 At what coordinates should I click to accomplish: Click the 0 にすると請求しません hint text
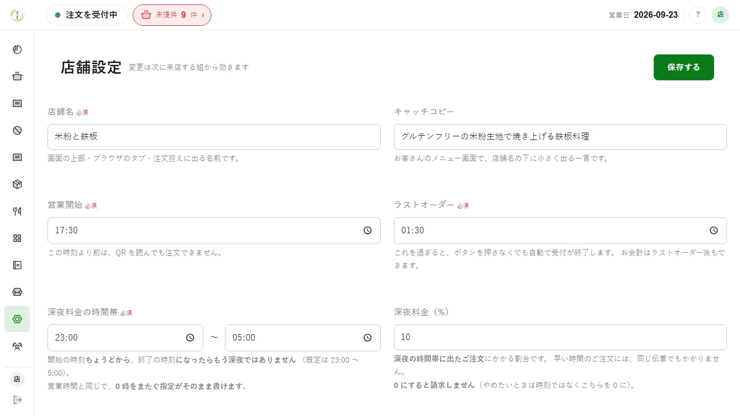pos(435,385)
